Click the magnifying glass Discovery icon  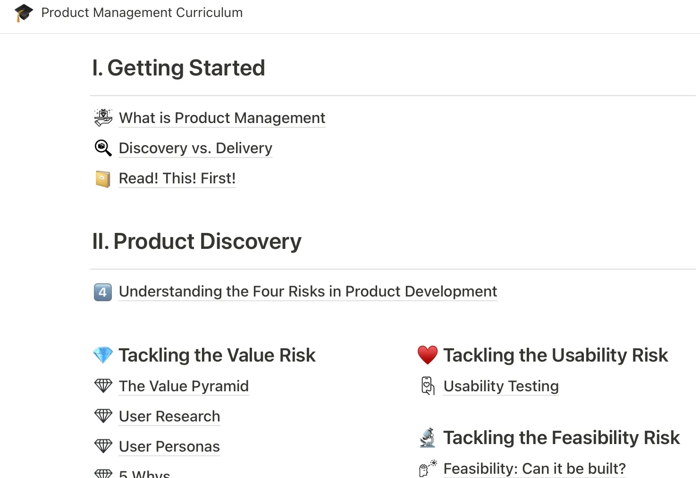coord(103,148)
